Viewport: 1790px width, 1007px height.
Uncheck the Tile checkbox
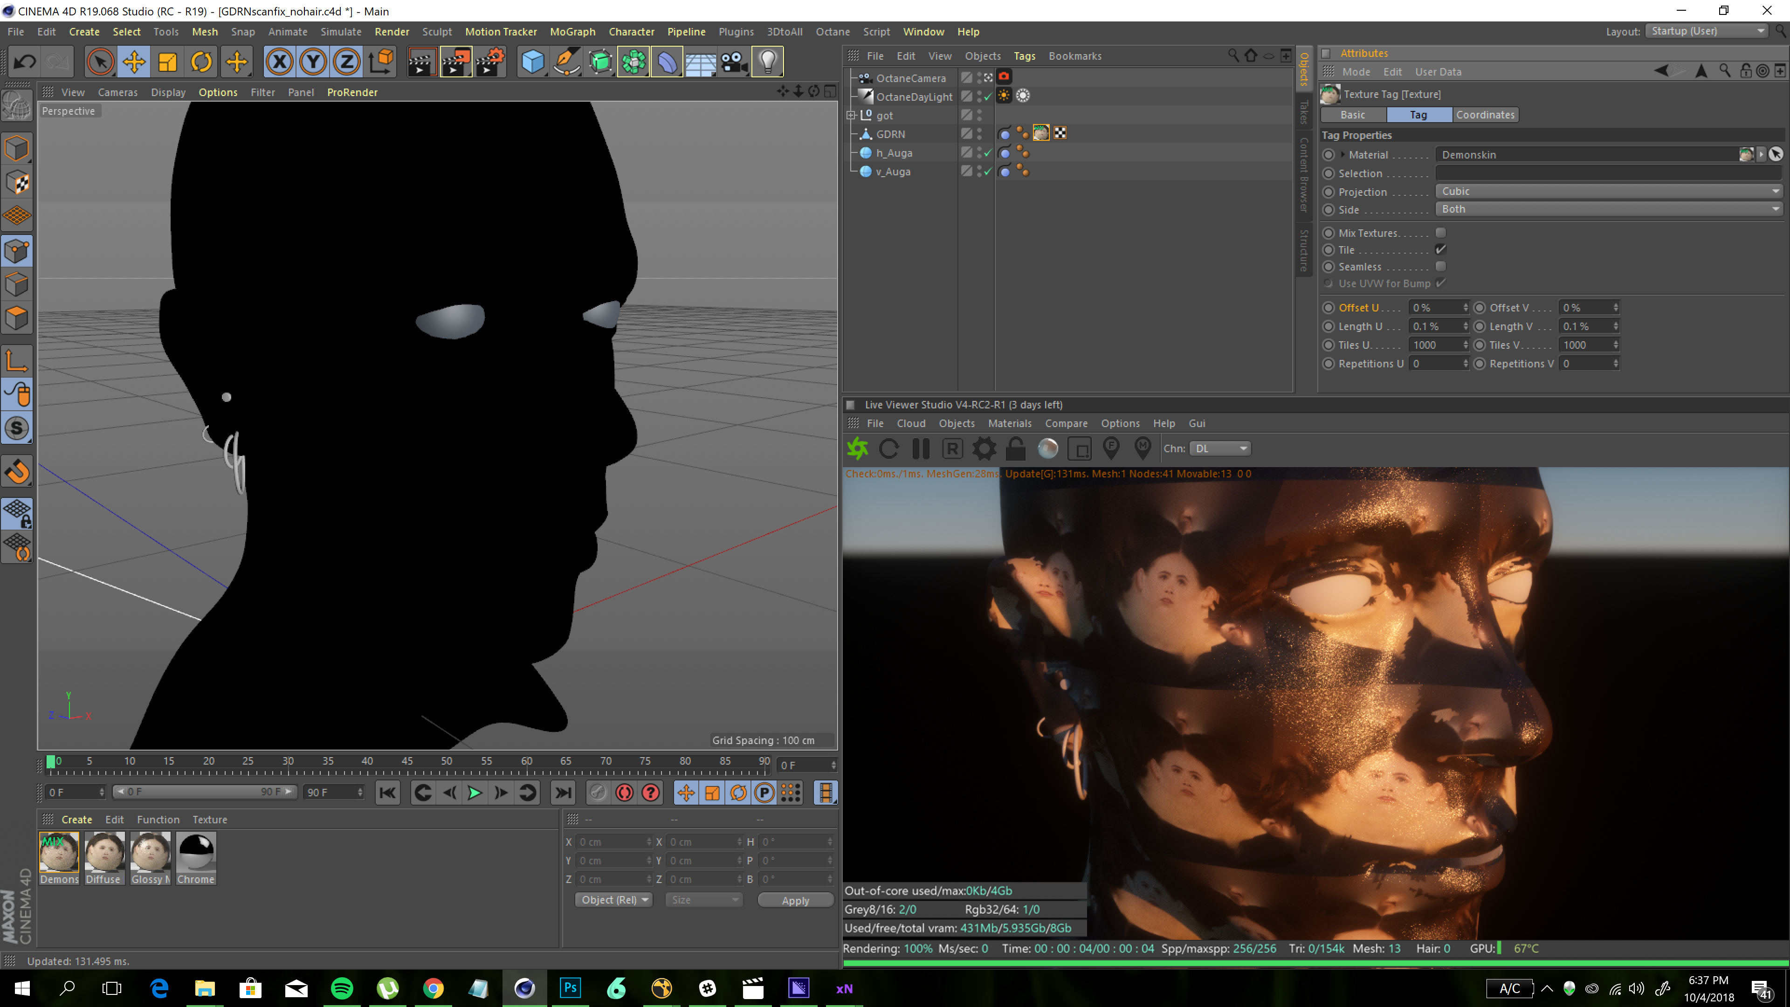[1440, 249]
